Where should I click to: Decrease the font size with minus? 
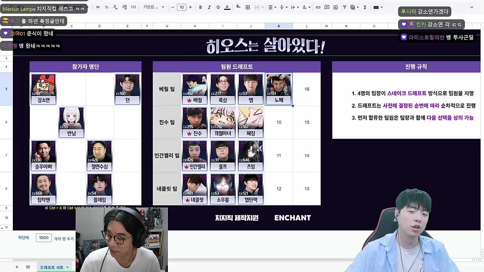[173, 7]
